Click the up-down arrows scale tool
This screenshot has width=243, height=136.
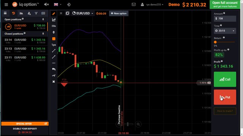click(x=54, y=32)
